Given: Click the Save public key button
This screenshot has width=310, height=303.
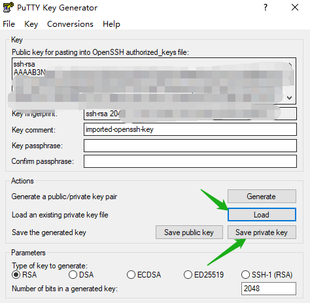Looking at the screenshot, I should coord(189,232).
